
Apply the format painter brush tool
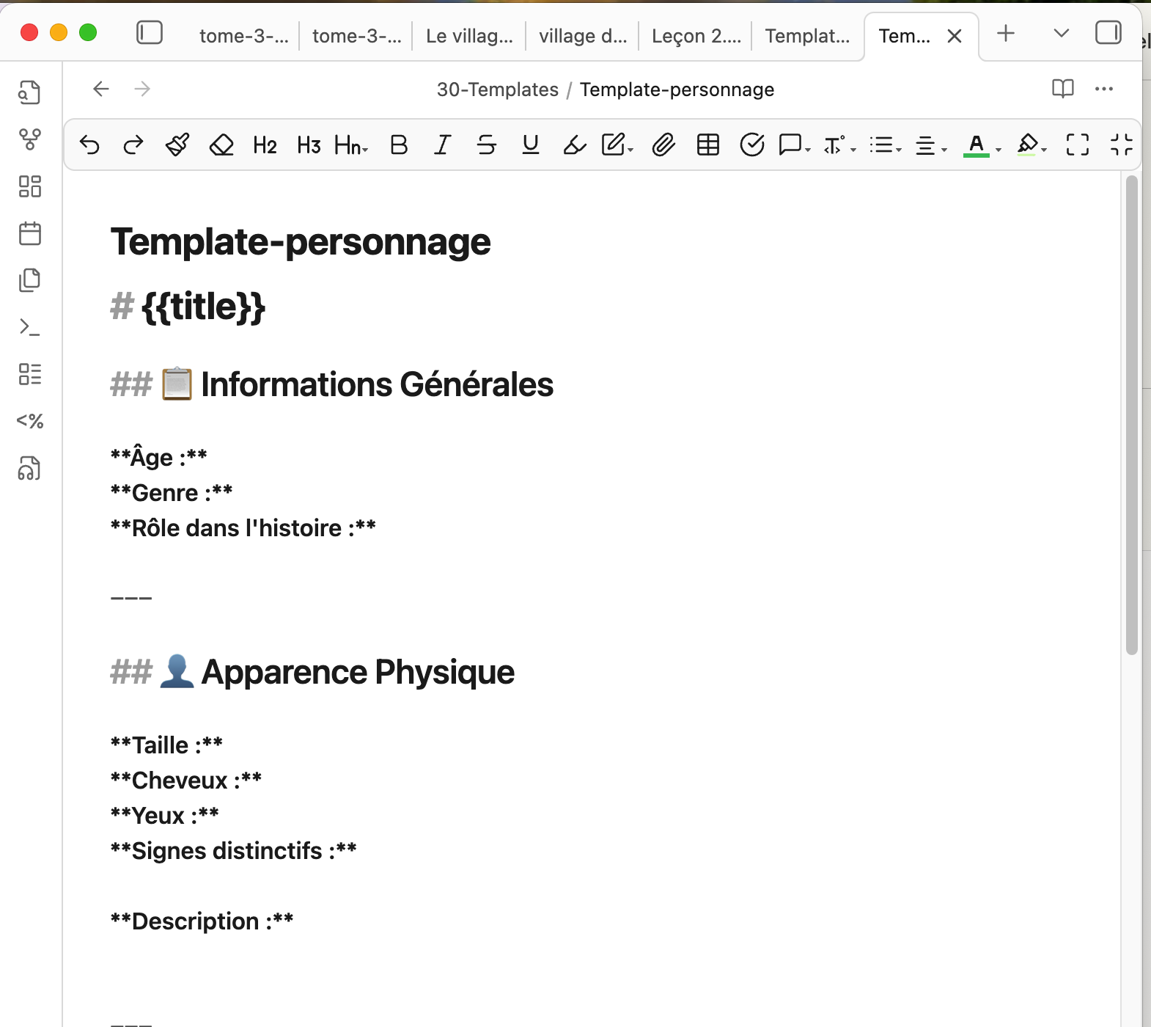[177, 145]
